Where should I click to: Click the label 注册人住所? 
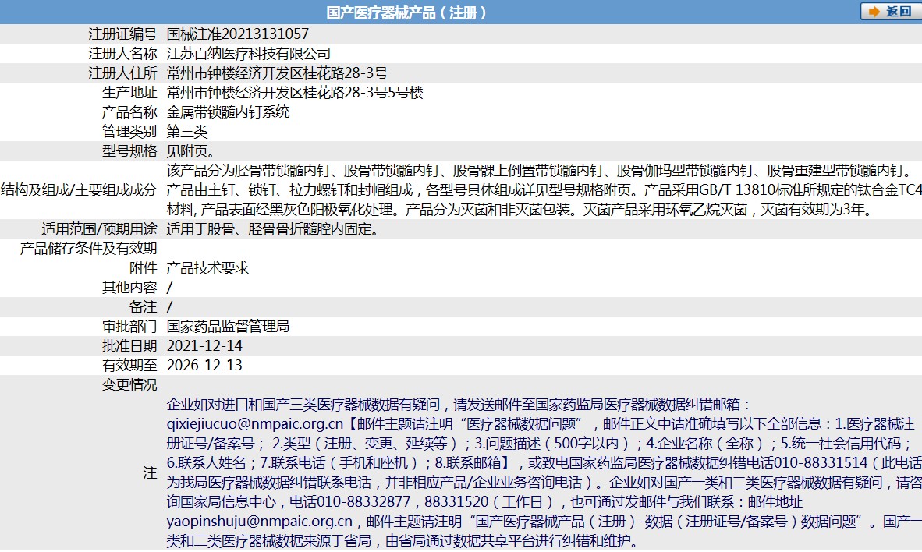(x=123, y=73)
